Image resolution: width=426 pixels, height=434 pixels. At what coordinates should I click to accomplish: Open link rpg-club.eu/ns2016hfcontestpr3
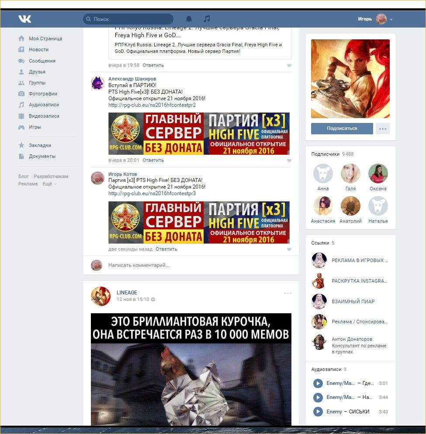(x=152, y=193)
